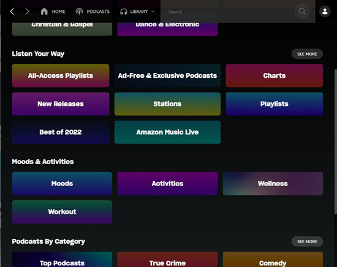Viewport: 337px width, 267px height.
Task: Open the Amazon Music Live tile
Action: point(167,132)
